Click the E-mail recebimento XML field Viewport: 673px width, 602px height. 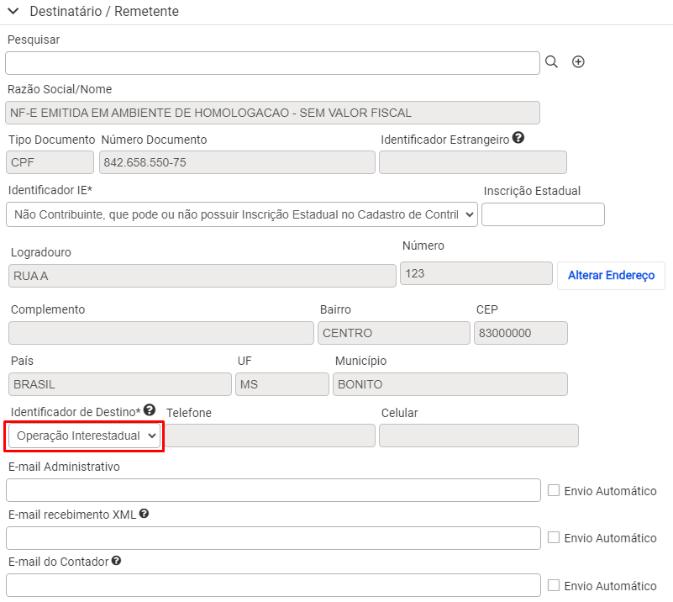[x=273, y=538]
